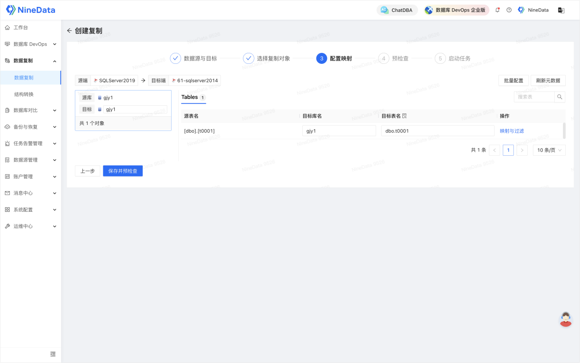Expand the 数据库 DevOps sidebar menu
This screenshot has height=363, width=580.
click(30, 44)
